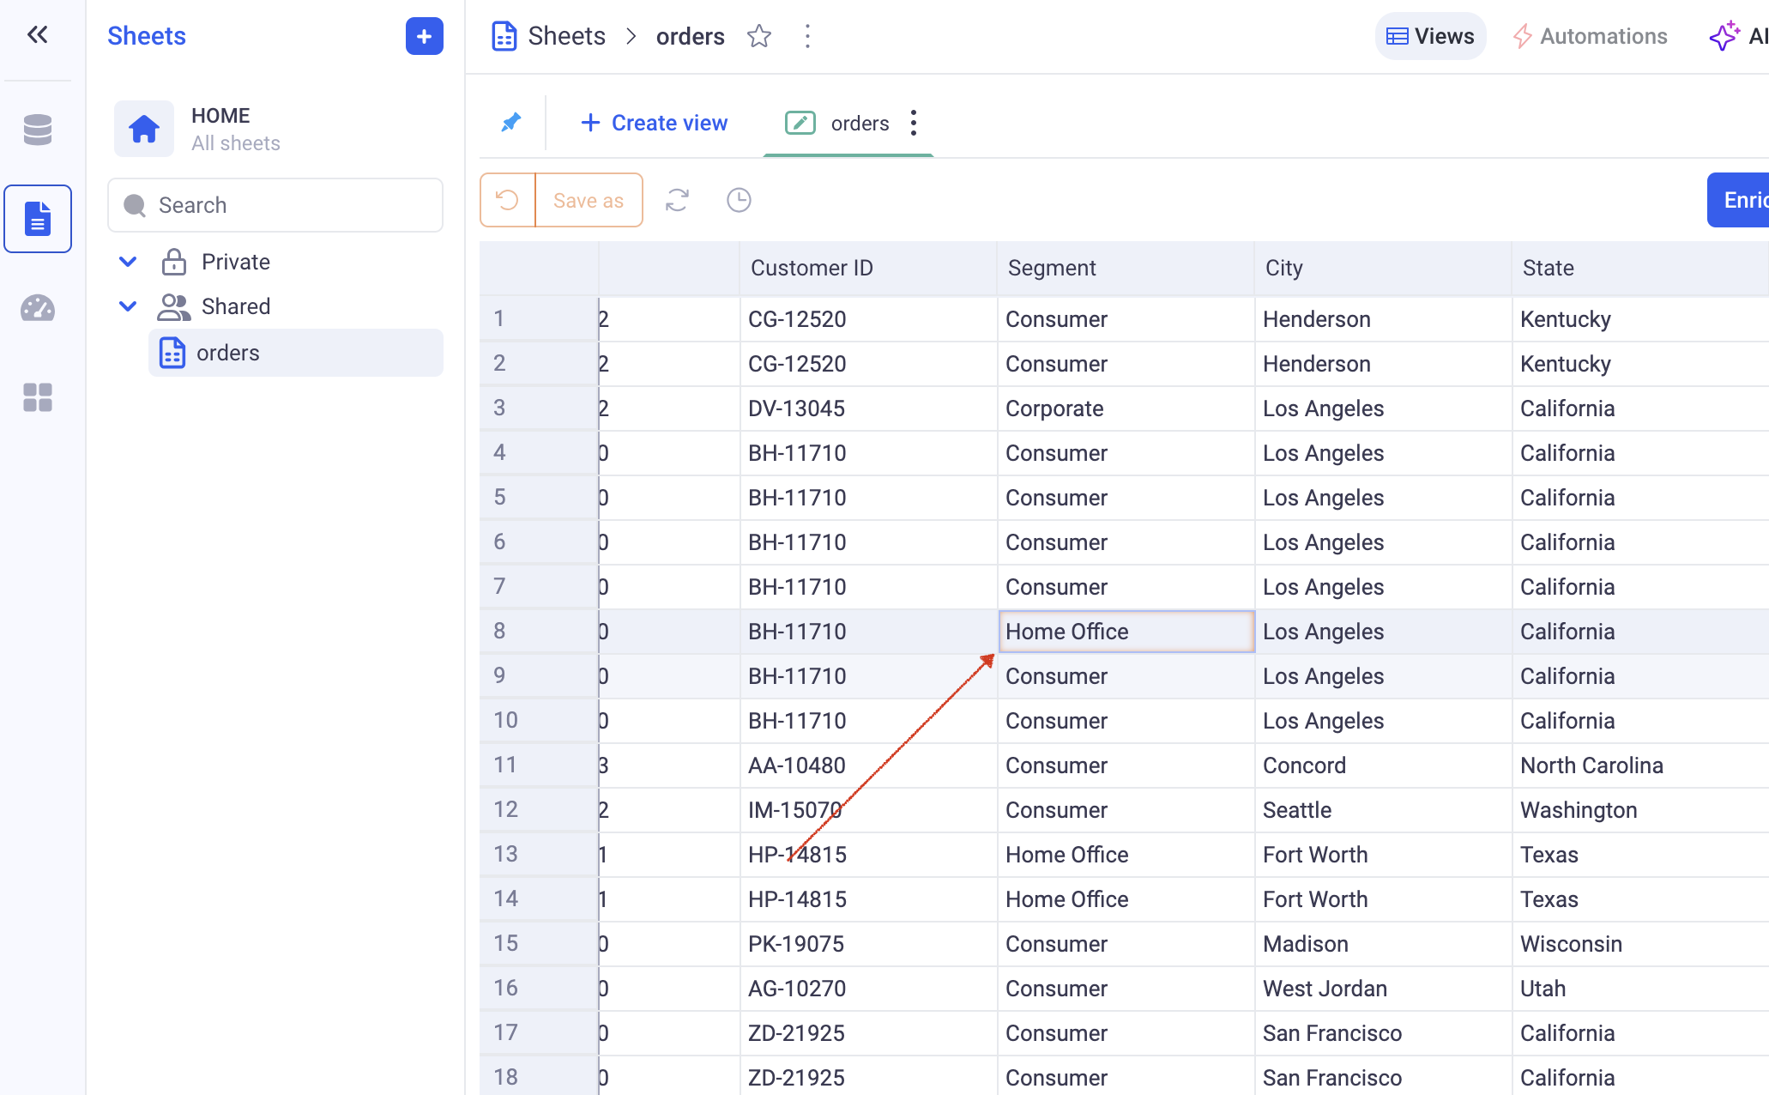The width and height of the screenshot is (1769, 1095).
Task: Open the database icon in left rail
Action: pos(37,130)
